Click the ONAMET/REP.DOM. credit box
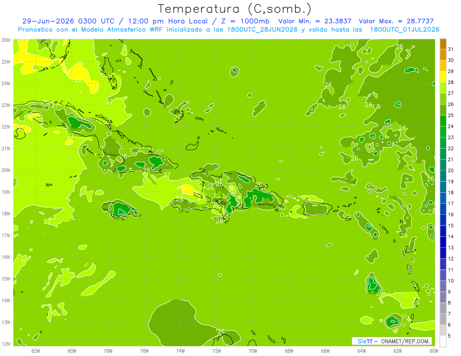461x356 pixels. [392, 341]
